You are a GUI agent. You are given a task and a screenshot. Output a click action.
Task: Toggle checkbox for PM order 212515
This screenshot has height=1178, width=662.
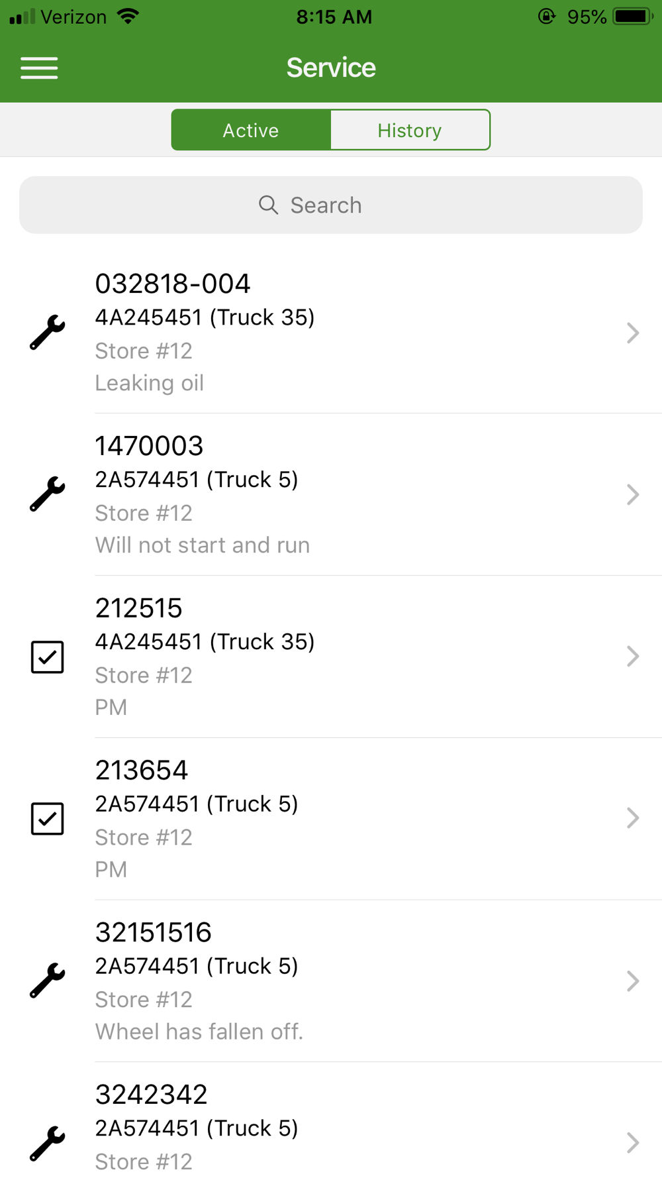point(48,657)
